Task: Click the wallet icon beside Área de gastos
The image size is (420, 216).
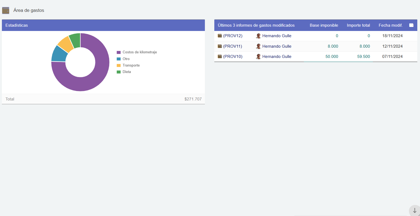Action: 6,11
